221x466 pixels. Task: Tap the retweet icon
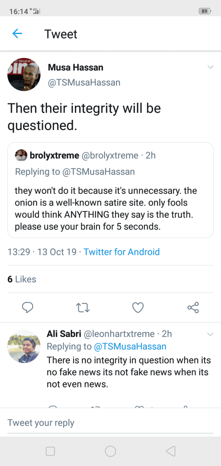(x=83, y=307)
